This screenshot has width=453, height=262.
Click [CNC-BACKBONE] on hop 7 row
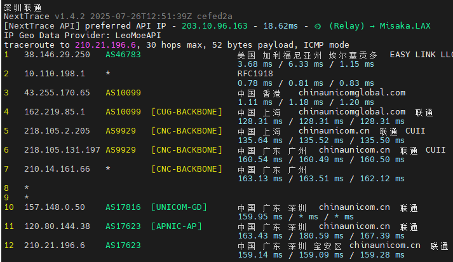(x=187, y=169)
